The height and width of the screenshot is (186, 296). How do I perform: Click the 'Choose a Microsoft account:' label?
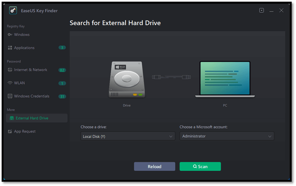[204, 127]
